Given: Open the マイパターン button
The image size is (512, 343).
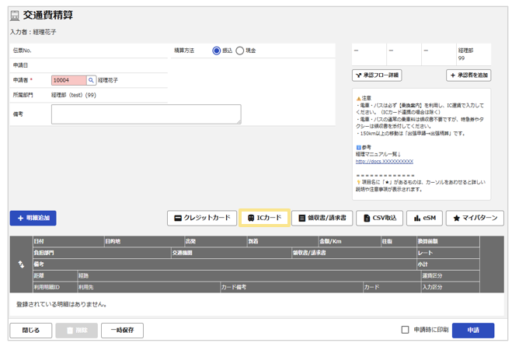Looking at the screenshot, I should (x=475, y=218).
